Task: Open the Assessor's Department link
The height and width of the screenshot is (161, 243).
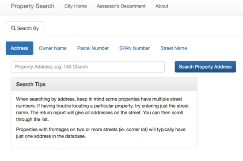Action: point(121,6)
